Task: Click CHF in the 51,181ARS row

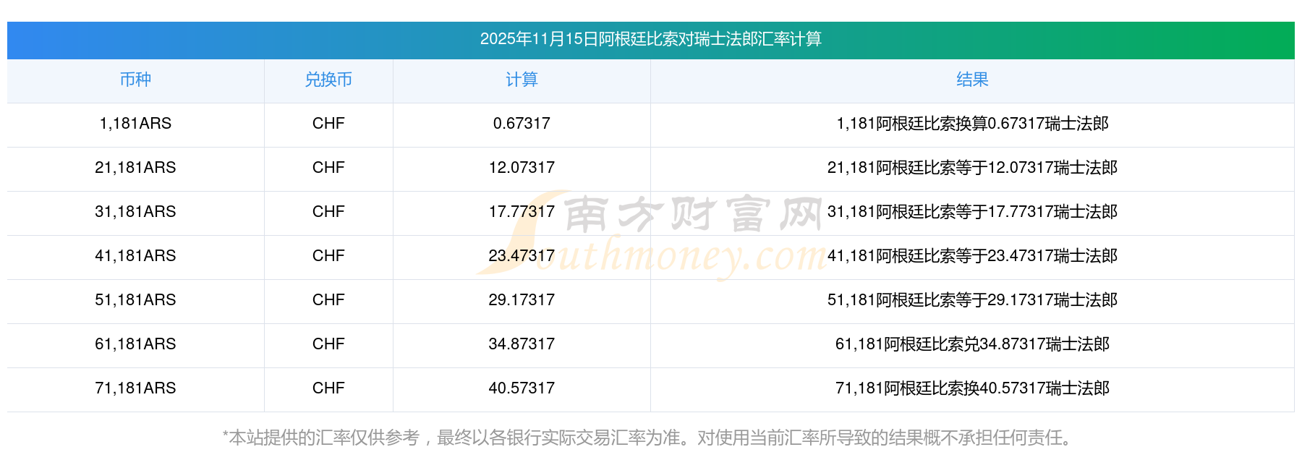Action: coord(328,300)
